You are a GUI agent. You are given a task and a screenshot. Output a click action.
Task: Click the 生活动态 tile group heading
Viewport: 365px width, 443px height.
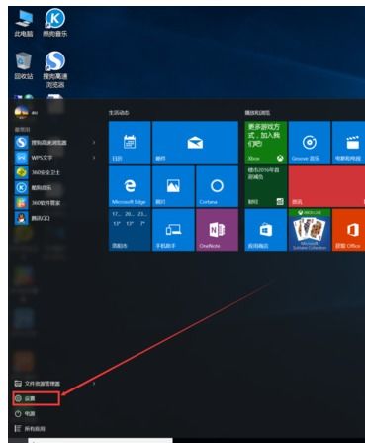(119, 113)
